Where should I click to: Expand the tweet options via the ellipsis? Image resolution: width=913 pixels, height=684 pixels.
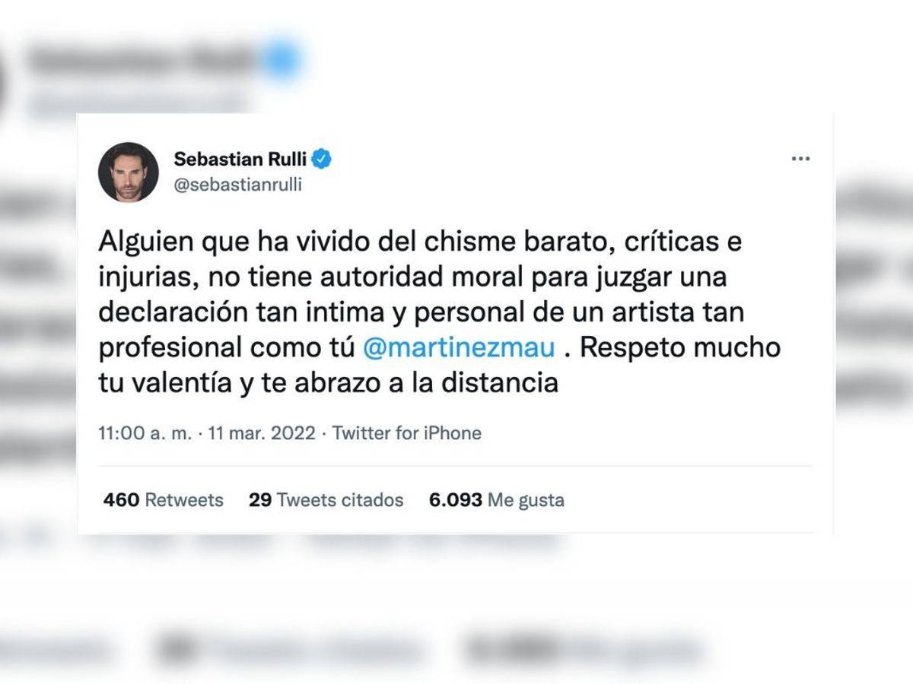click(800, 157)
